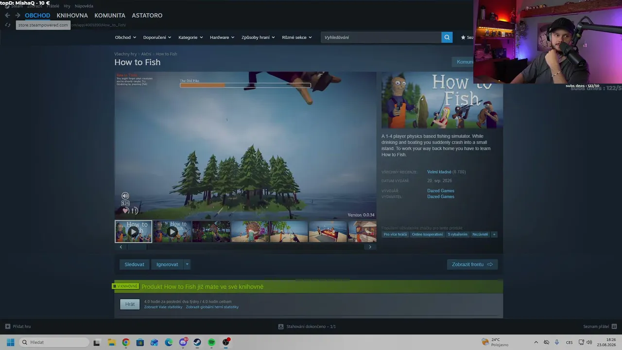Screen dimensions: 622x350
Task: Open the dropdown arrow beside Ignorovat
Action: [x=187, y=264]
